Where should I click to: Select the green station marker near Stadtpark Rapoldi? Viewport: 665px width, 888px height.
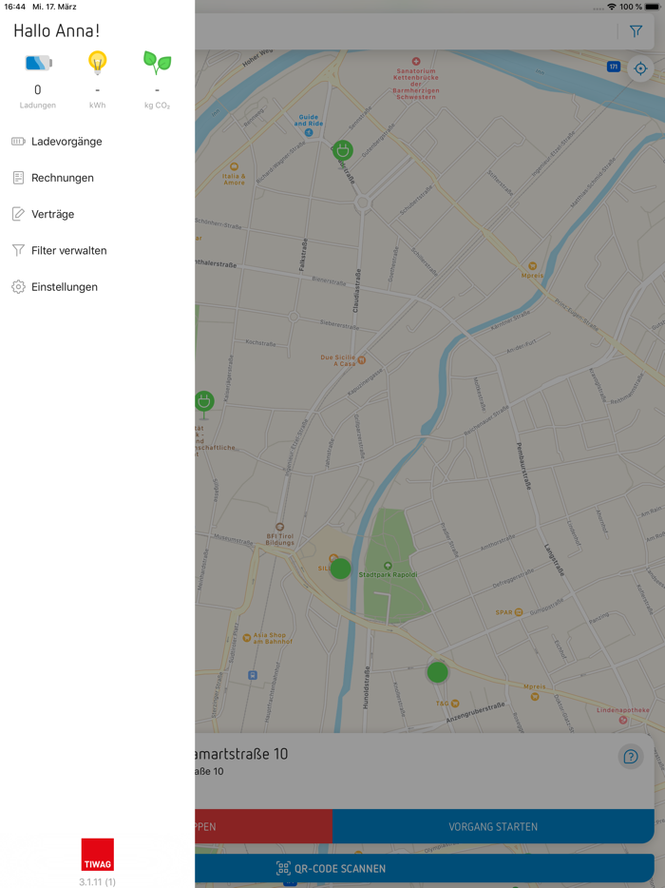click(x=341, y=569)
